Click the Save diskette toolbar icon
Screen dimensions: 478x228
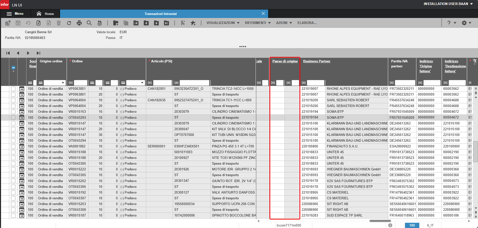pos(18,23)
